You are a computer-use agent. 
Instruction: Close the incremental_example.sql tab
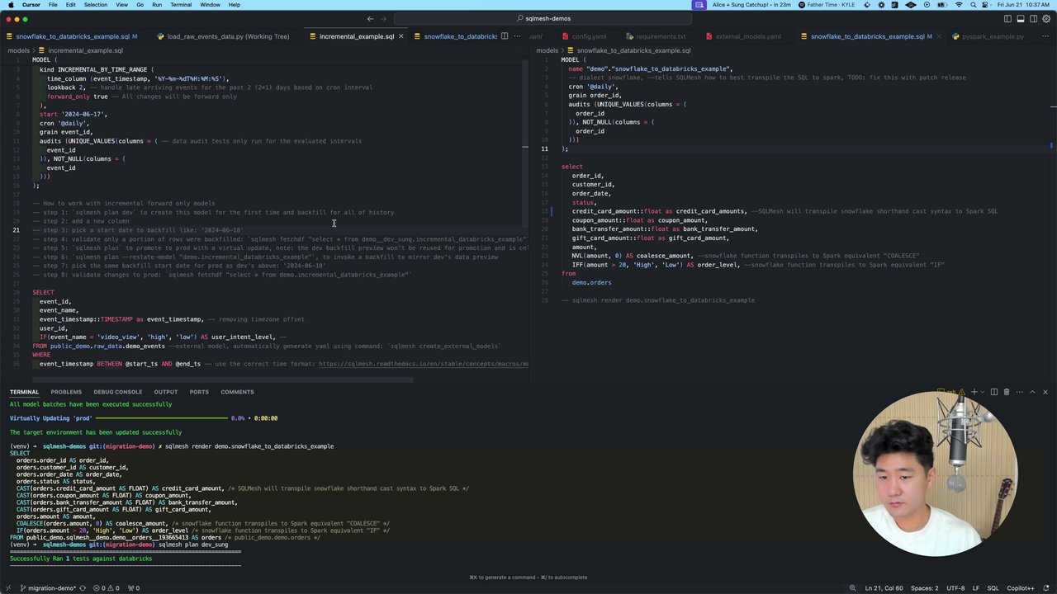coord(401,36)
